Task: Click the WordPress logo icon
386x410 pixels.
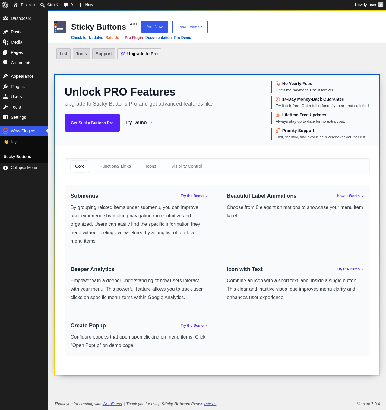Action: [x=5, y=5]
